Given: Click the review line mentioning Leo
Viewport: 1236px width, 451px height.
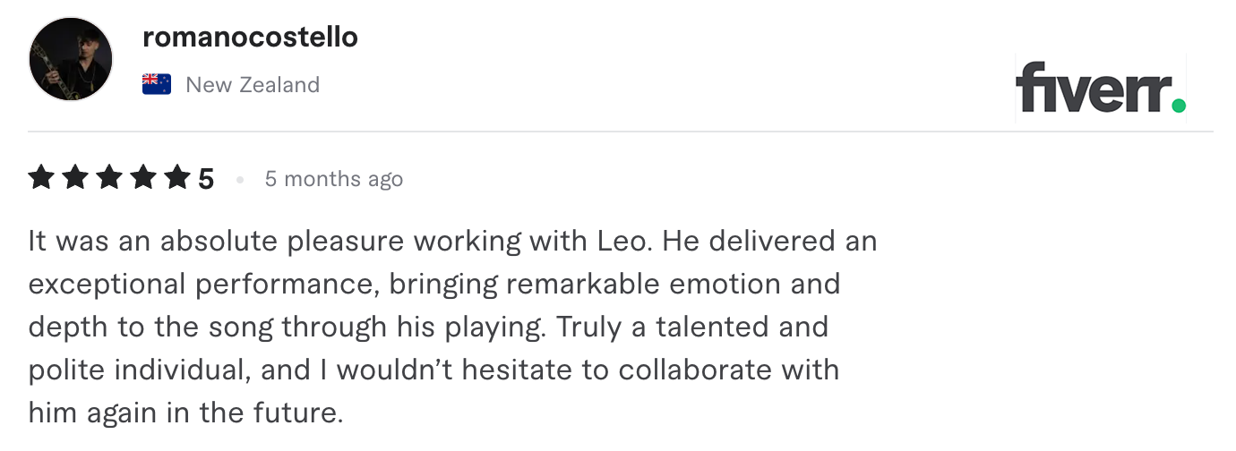Looking at the screenshot, I should point(452,242).
